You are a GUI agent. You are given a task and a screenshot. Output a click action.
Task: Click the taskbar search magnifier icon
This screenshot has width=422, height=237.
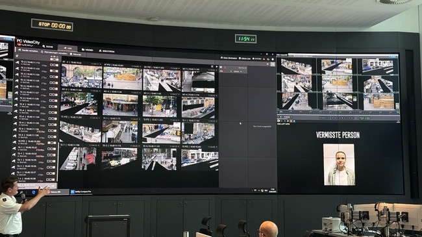click(x=21, y=192)
